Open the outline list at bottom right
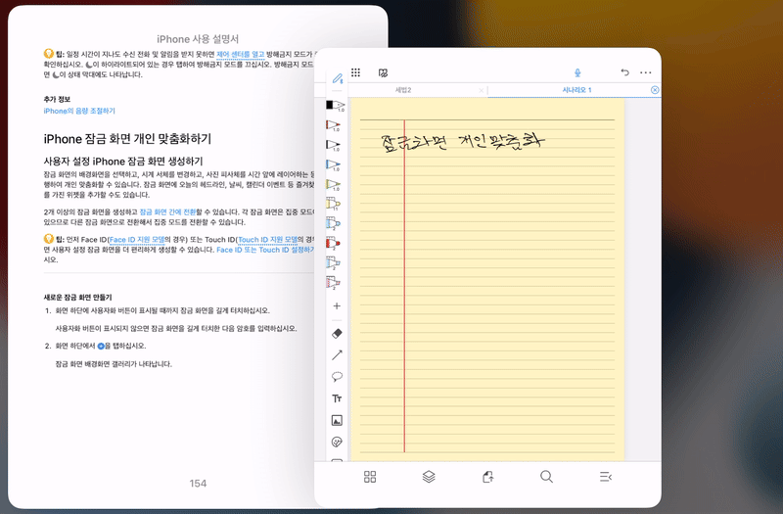This screenshot has height=514, width=783. [606, 477]
